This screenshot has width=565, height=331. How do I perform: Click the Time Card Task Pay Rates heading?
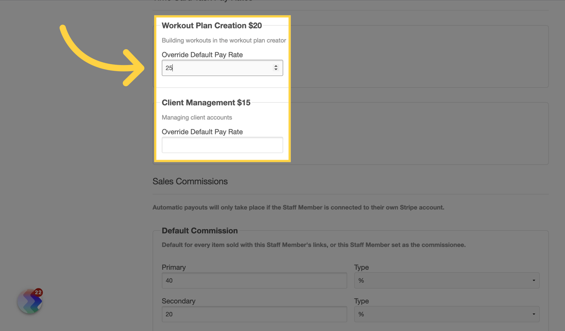click(202, 1)
